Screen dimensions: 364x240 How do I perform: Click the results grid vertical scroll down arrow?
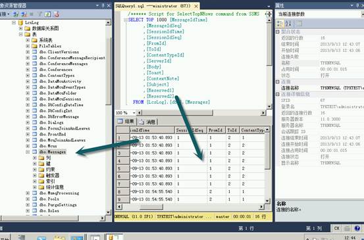267,201
